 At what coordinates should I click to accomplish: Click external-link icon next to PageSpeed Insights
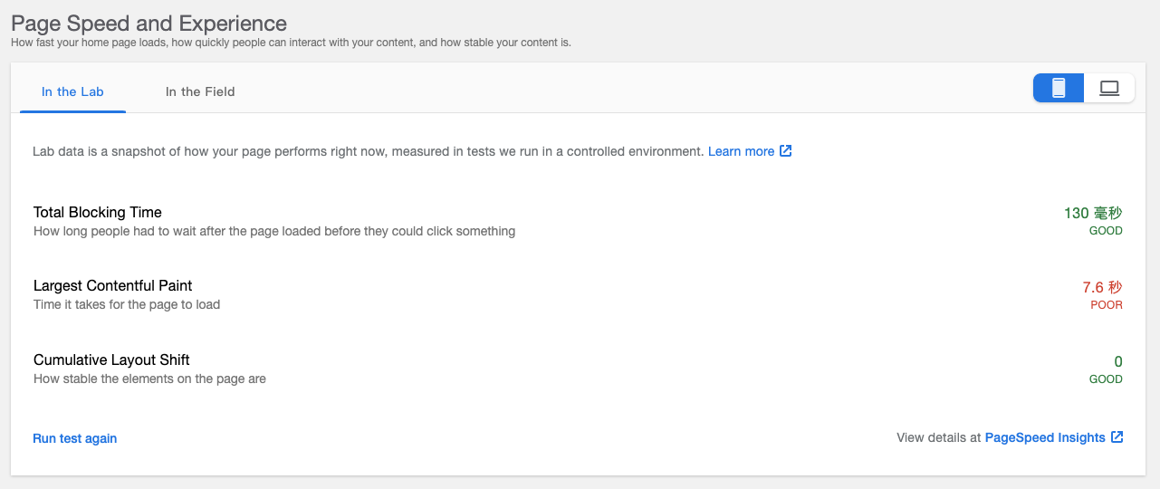coord(1117,437)
